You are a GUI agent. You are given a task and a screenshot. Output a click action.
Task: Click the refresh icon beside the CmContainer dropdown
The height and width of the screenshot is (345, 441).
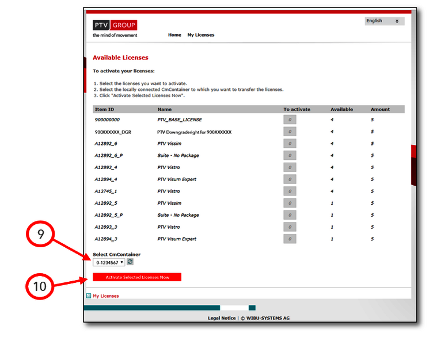131,262
